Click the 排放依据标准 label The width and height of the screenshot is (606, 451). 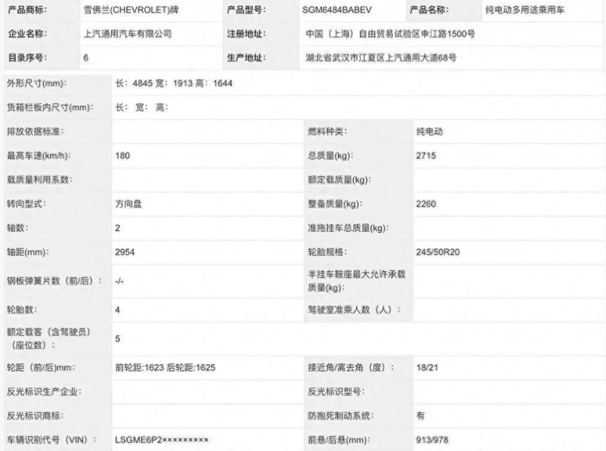[35, 132]
